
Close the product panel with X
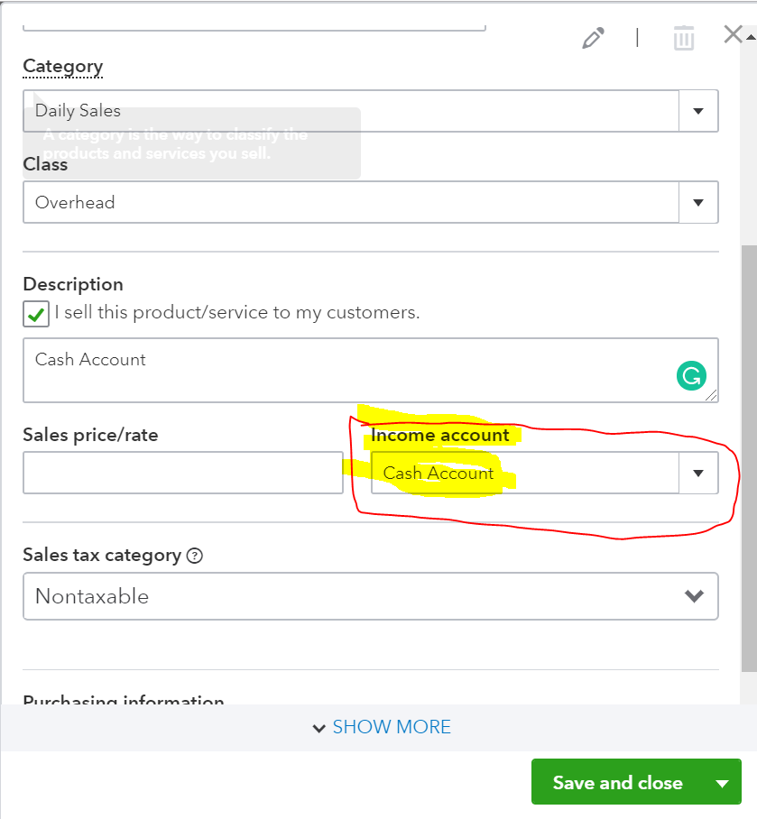pos(734,35)
